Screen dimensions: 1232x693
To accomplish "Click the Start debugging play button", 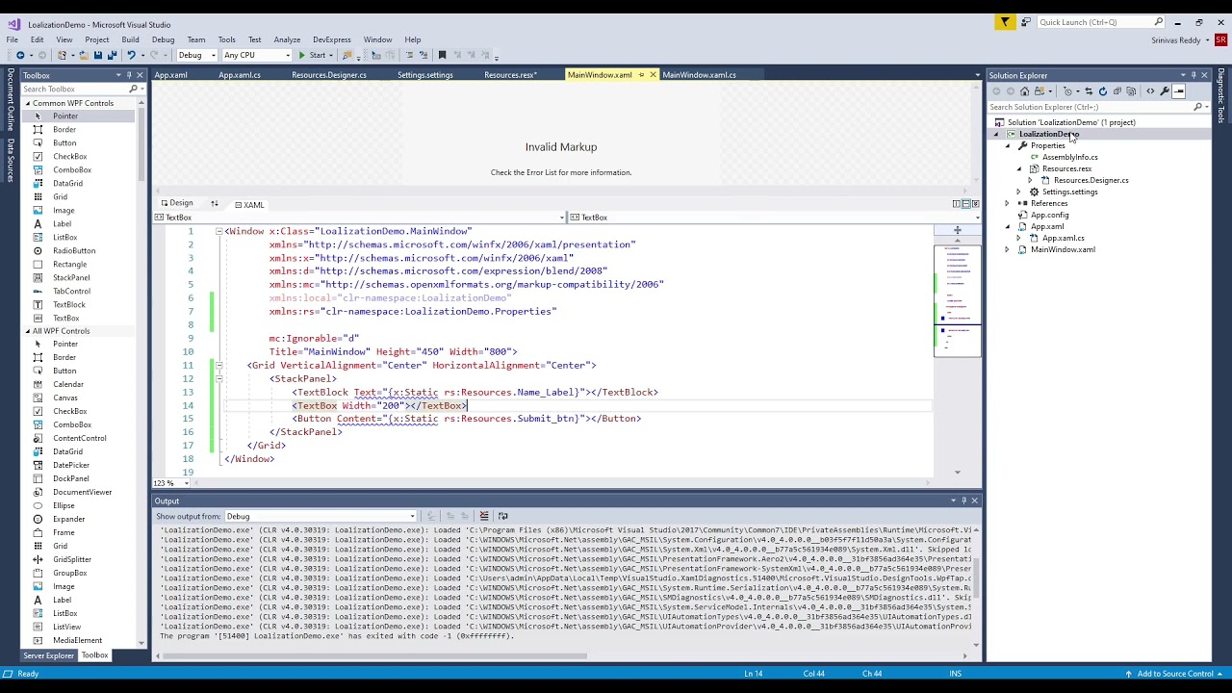I will [313, 55].
